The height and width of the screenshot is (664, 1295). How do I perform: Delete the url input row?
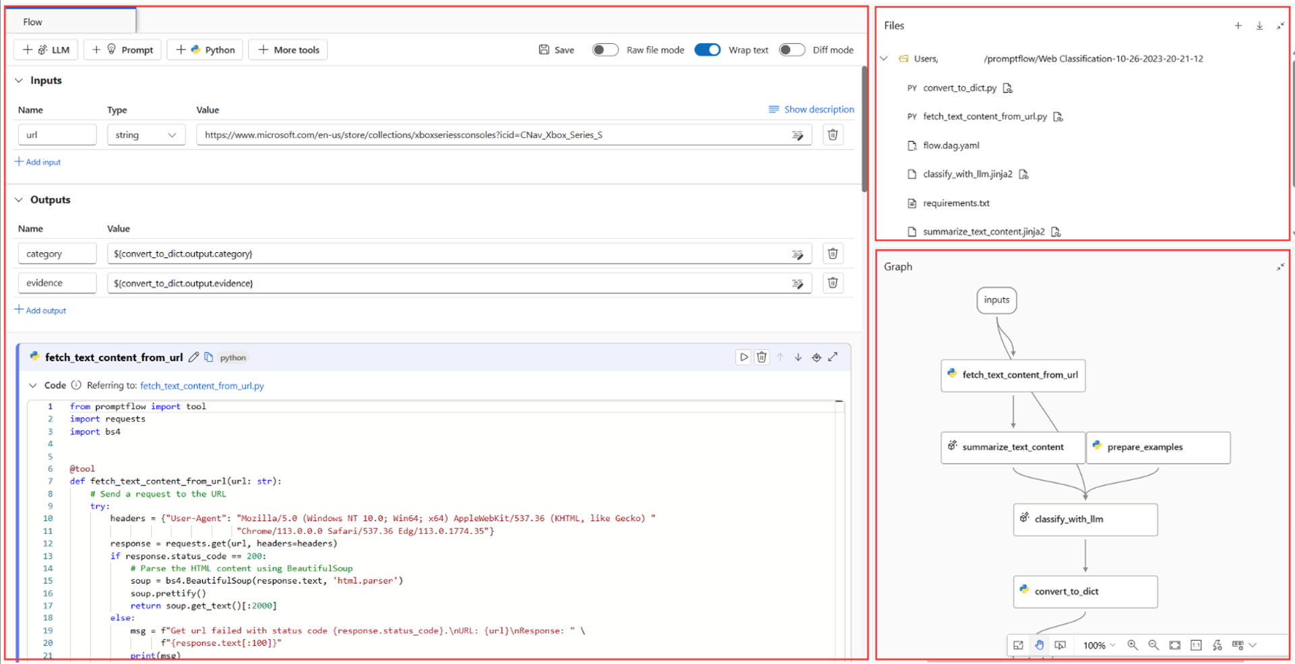833,135
